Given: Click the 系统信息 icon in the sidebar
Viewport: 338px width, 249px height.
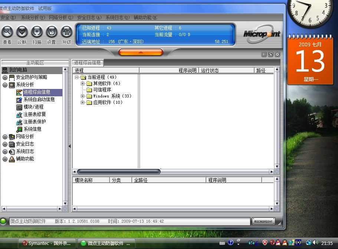Looking at the screenshot, I should coord(19,129).
